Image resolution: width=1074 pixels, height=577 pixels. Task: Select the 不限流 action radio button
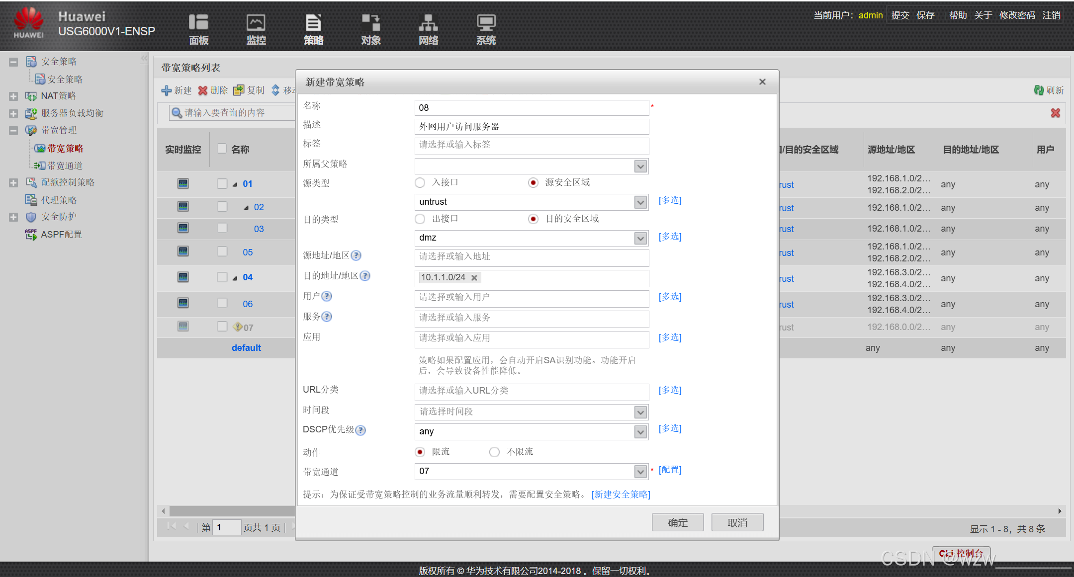[x=494, y=452]
